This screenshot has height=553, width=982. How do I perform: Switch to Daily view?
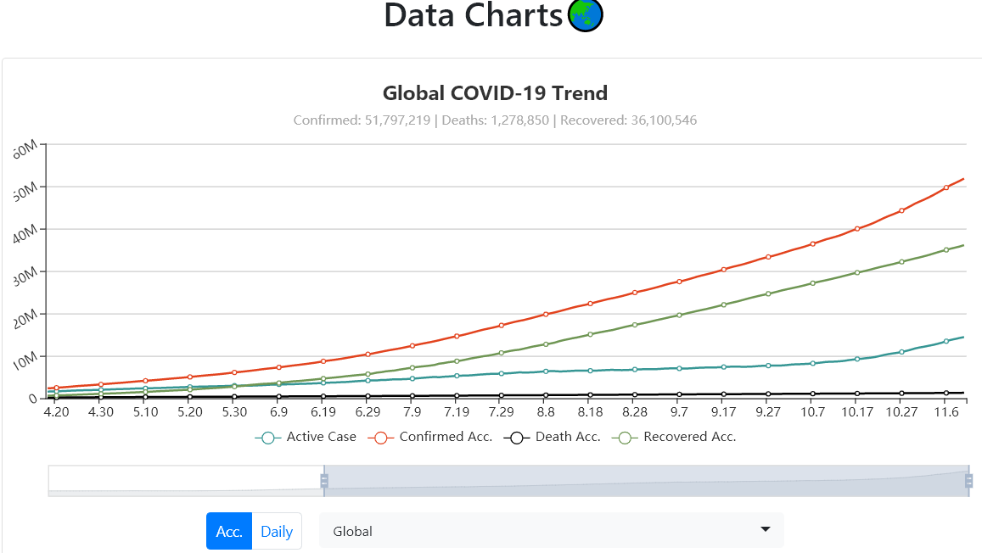pos(277,531)
